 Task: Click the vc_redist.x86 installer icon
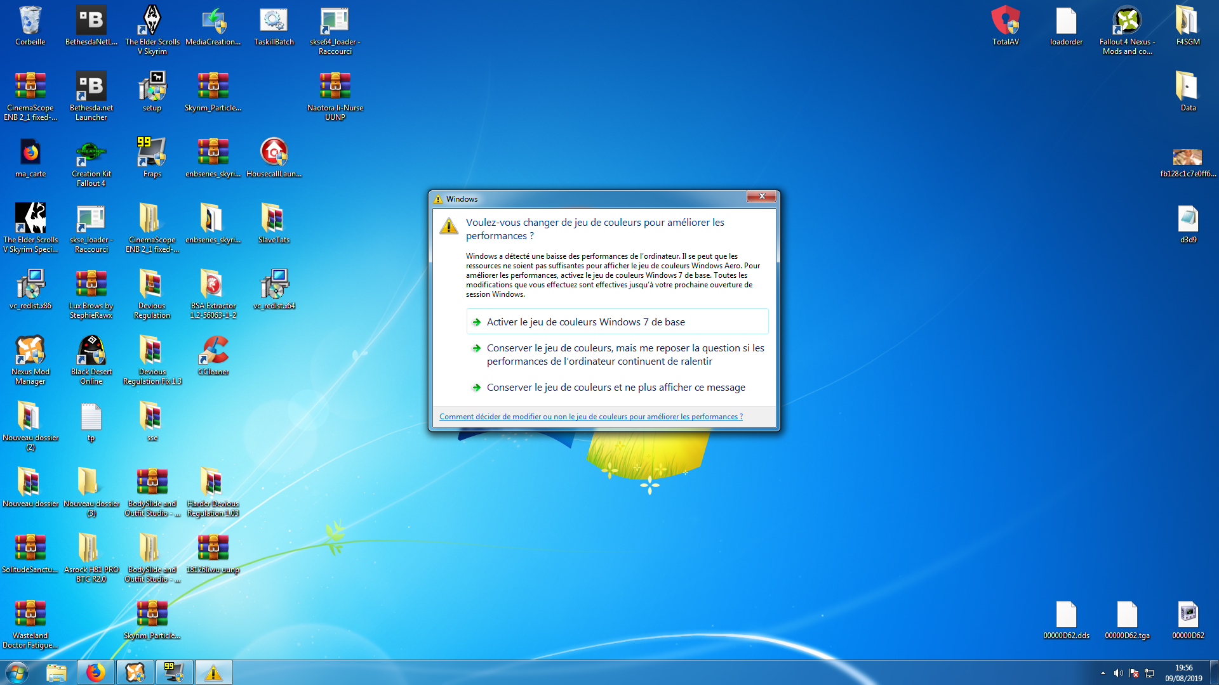pyautogui.click(x=30, y=289)
